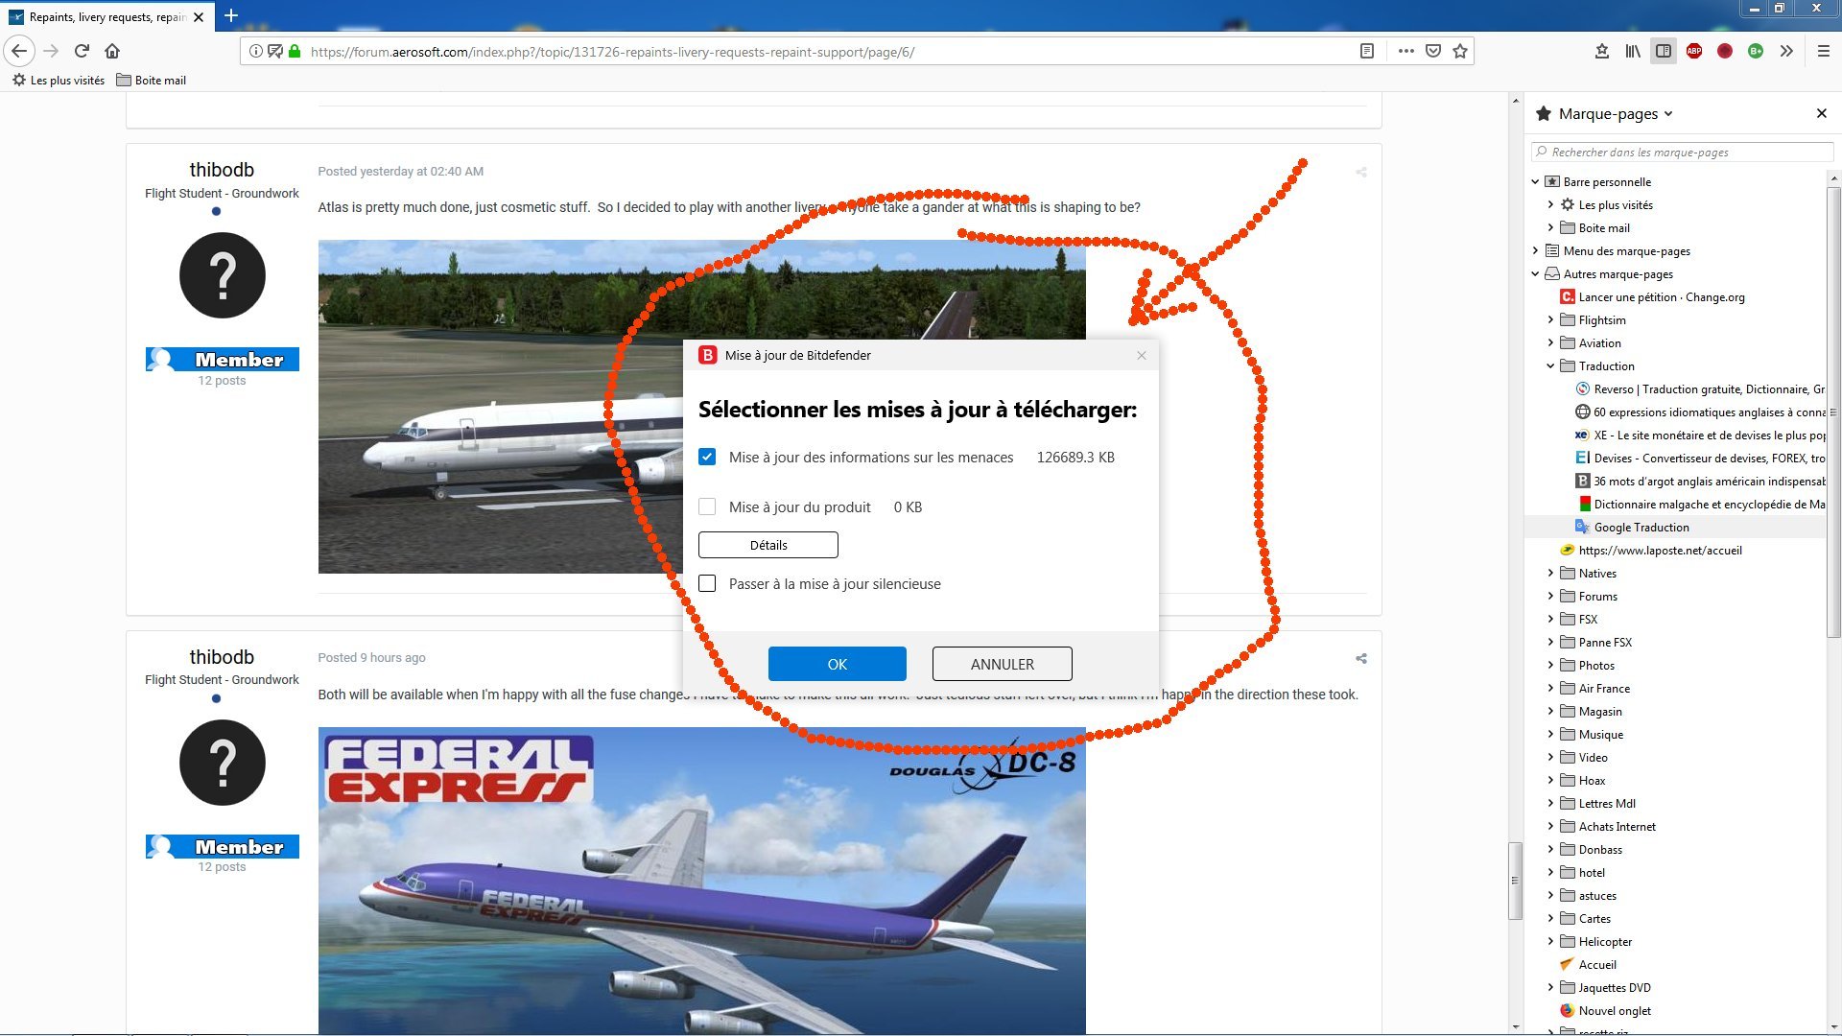This screenshot has height=1036, width=1842.
Task: Select Google Traduction bookmark
Action: tap(1641, 527)
